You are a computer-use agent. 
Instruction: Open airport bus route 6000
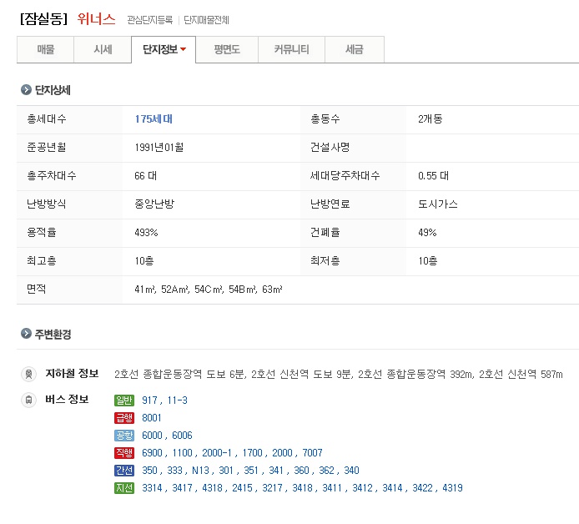point(152,436)
